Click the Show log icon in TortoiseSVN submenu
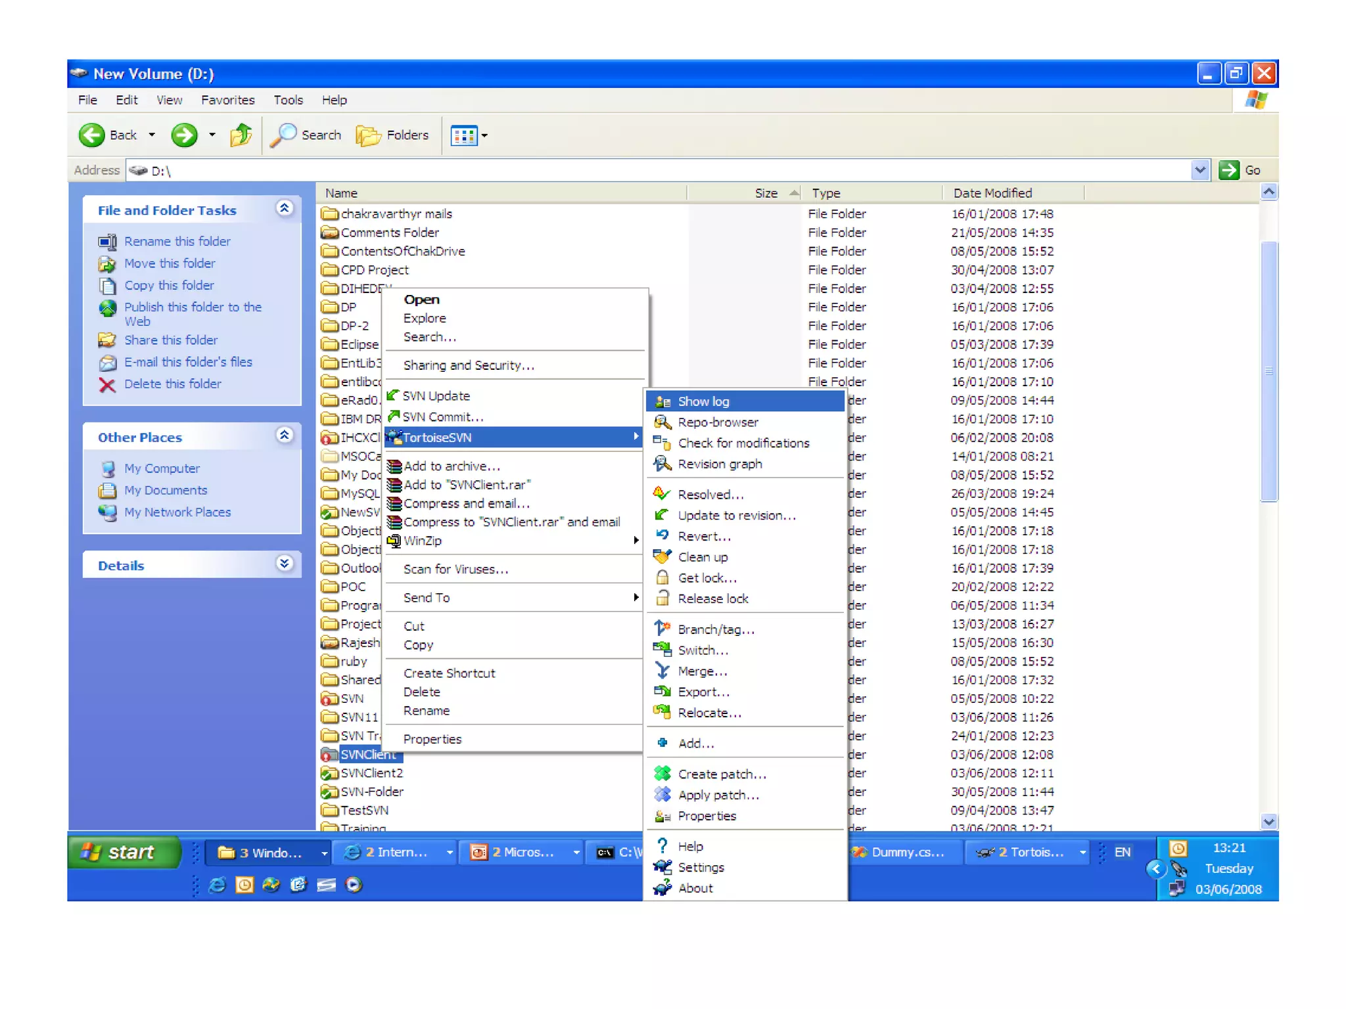 (662, 401)
